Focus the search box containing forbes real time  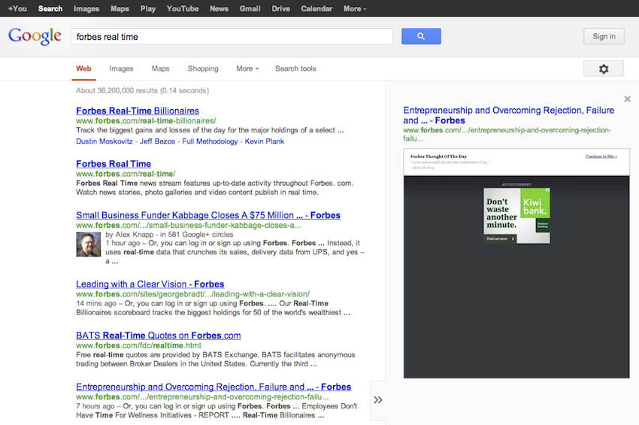(232, 37)
